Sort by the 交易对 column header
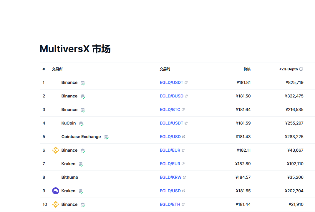Viewport: 315px width, 212px height. coord(165,69)
